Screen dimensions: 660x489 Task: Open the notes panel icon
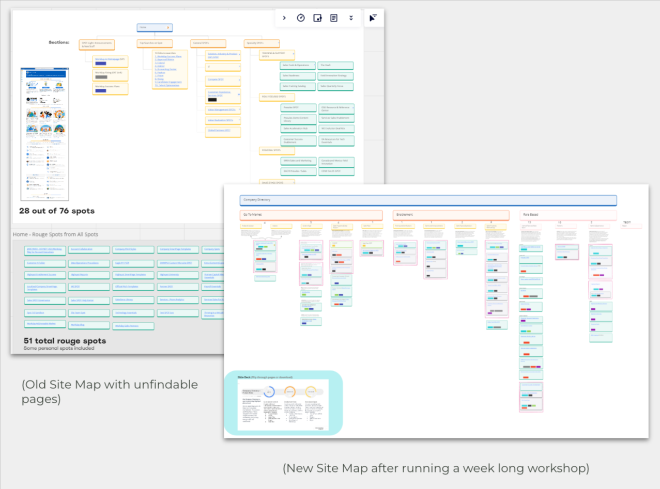click(334, 18)
